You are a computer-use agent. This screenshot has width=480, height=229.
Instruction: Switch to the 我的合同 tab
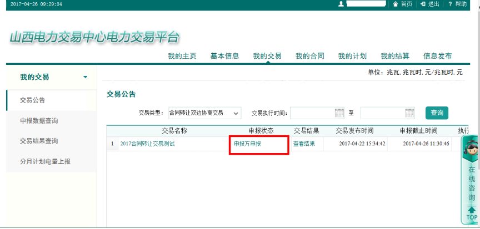click(309, 56)
